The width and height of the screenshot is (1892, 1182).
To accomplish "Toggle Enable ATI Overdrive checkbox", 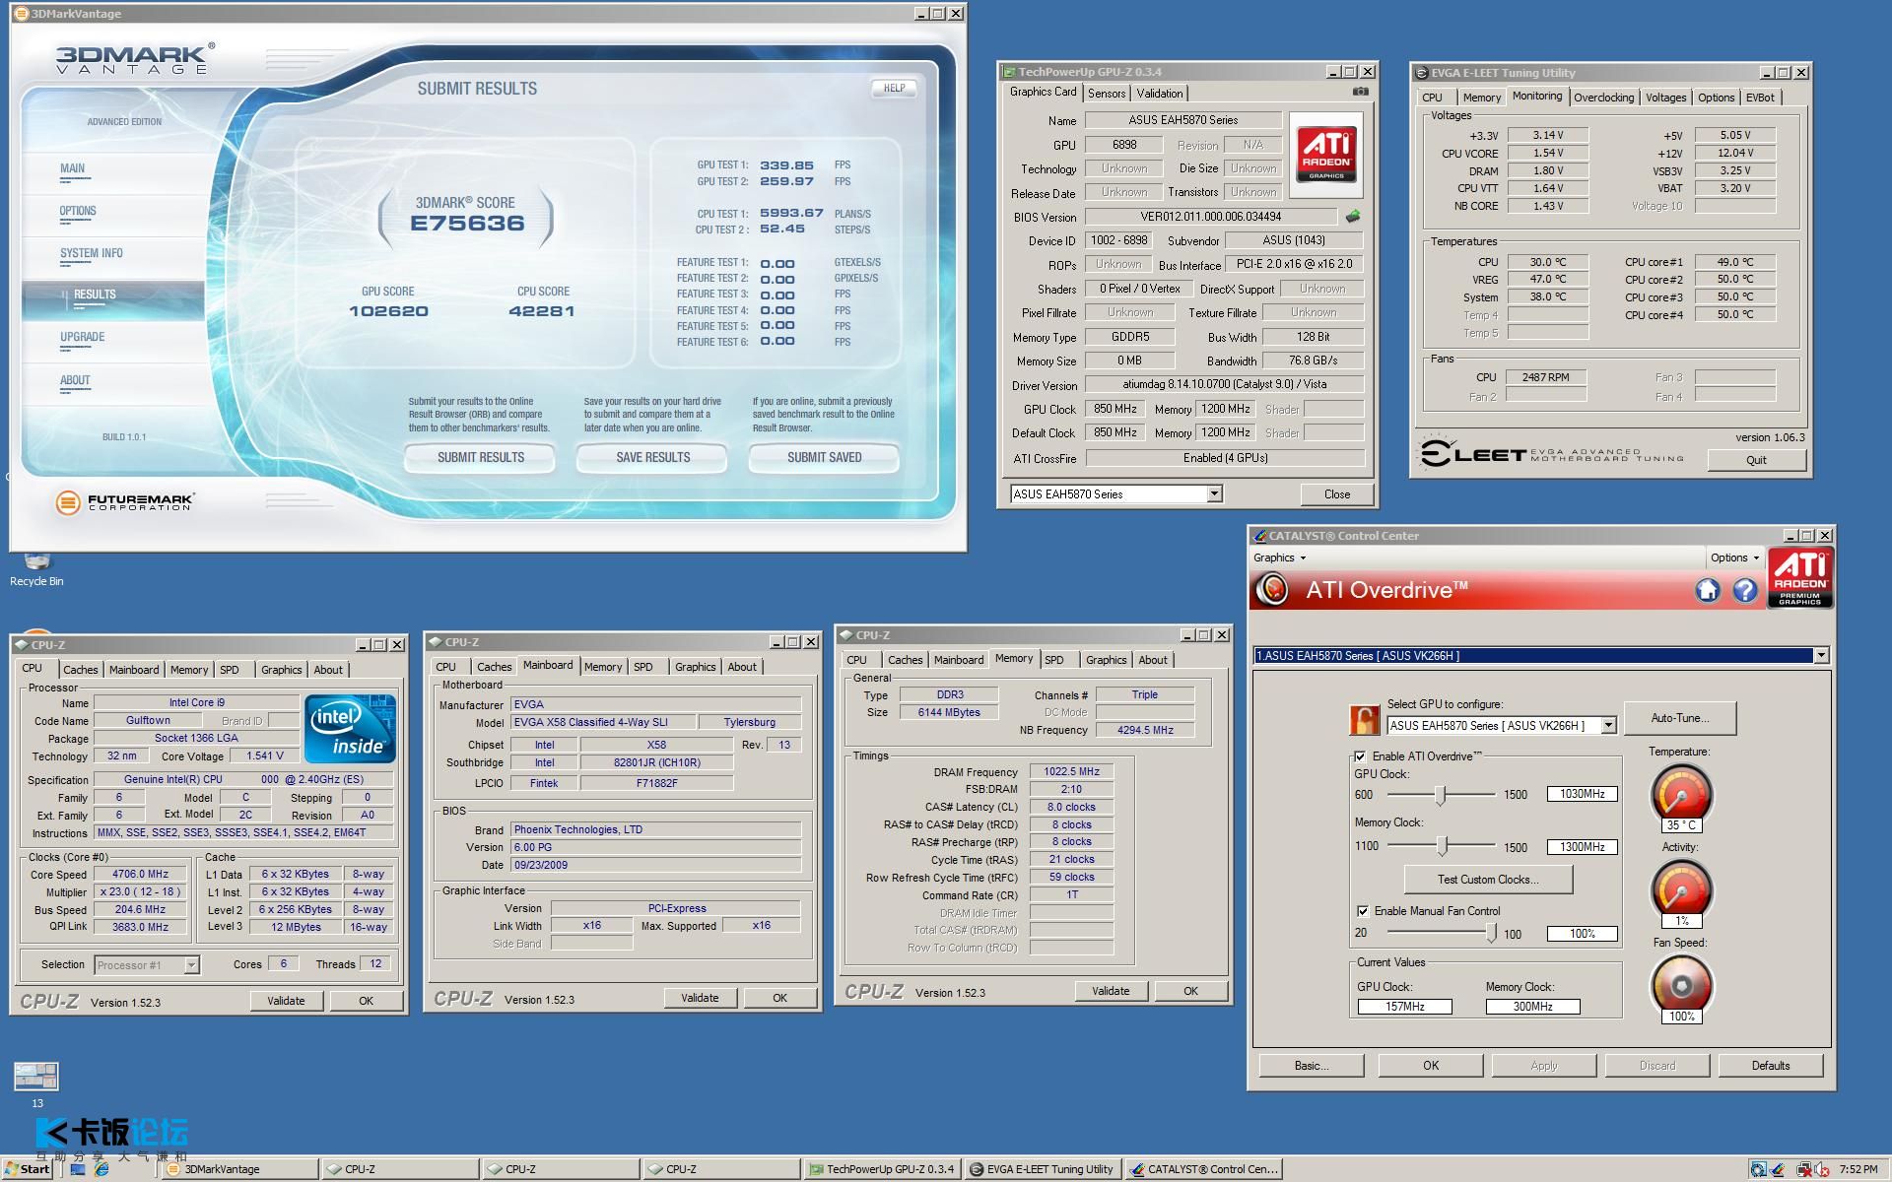I will pyautogui.click(x=1361, y=756).
